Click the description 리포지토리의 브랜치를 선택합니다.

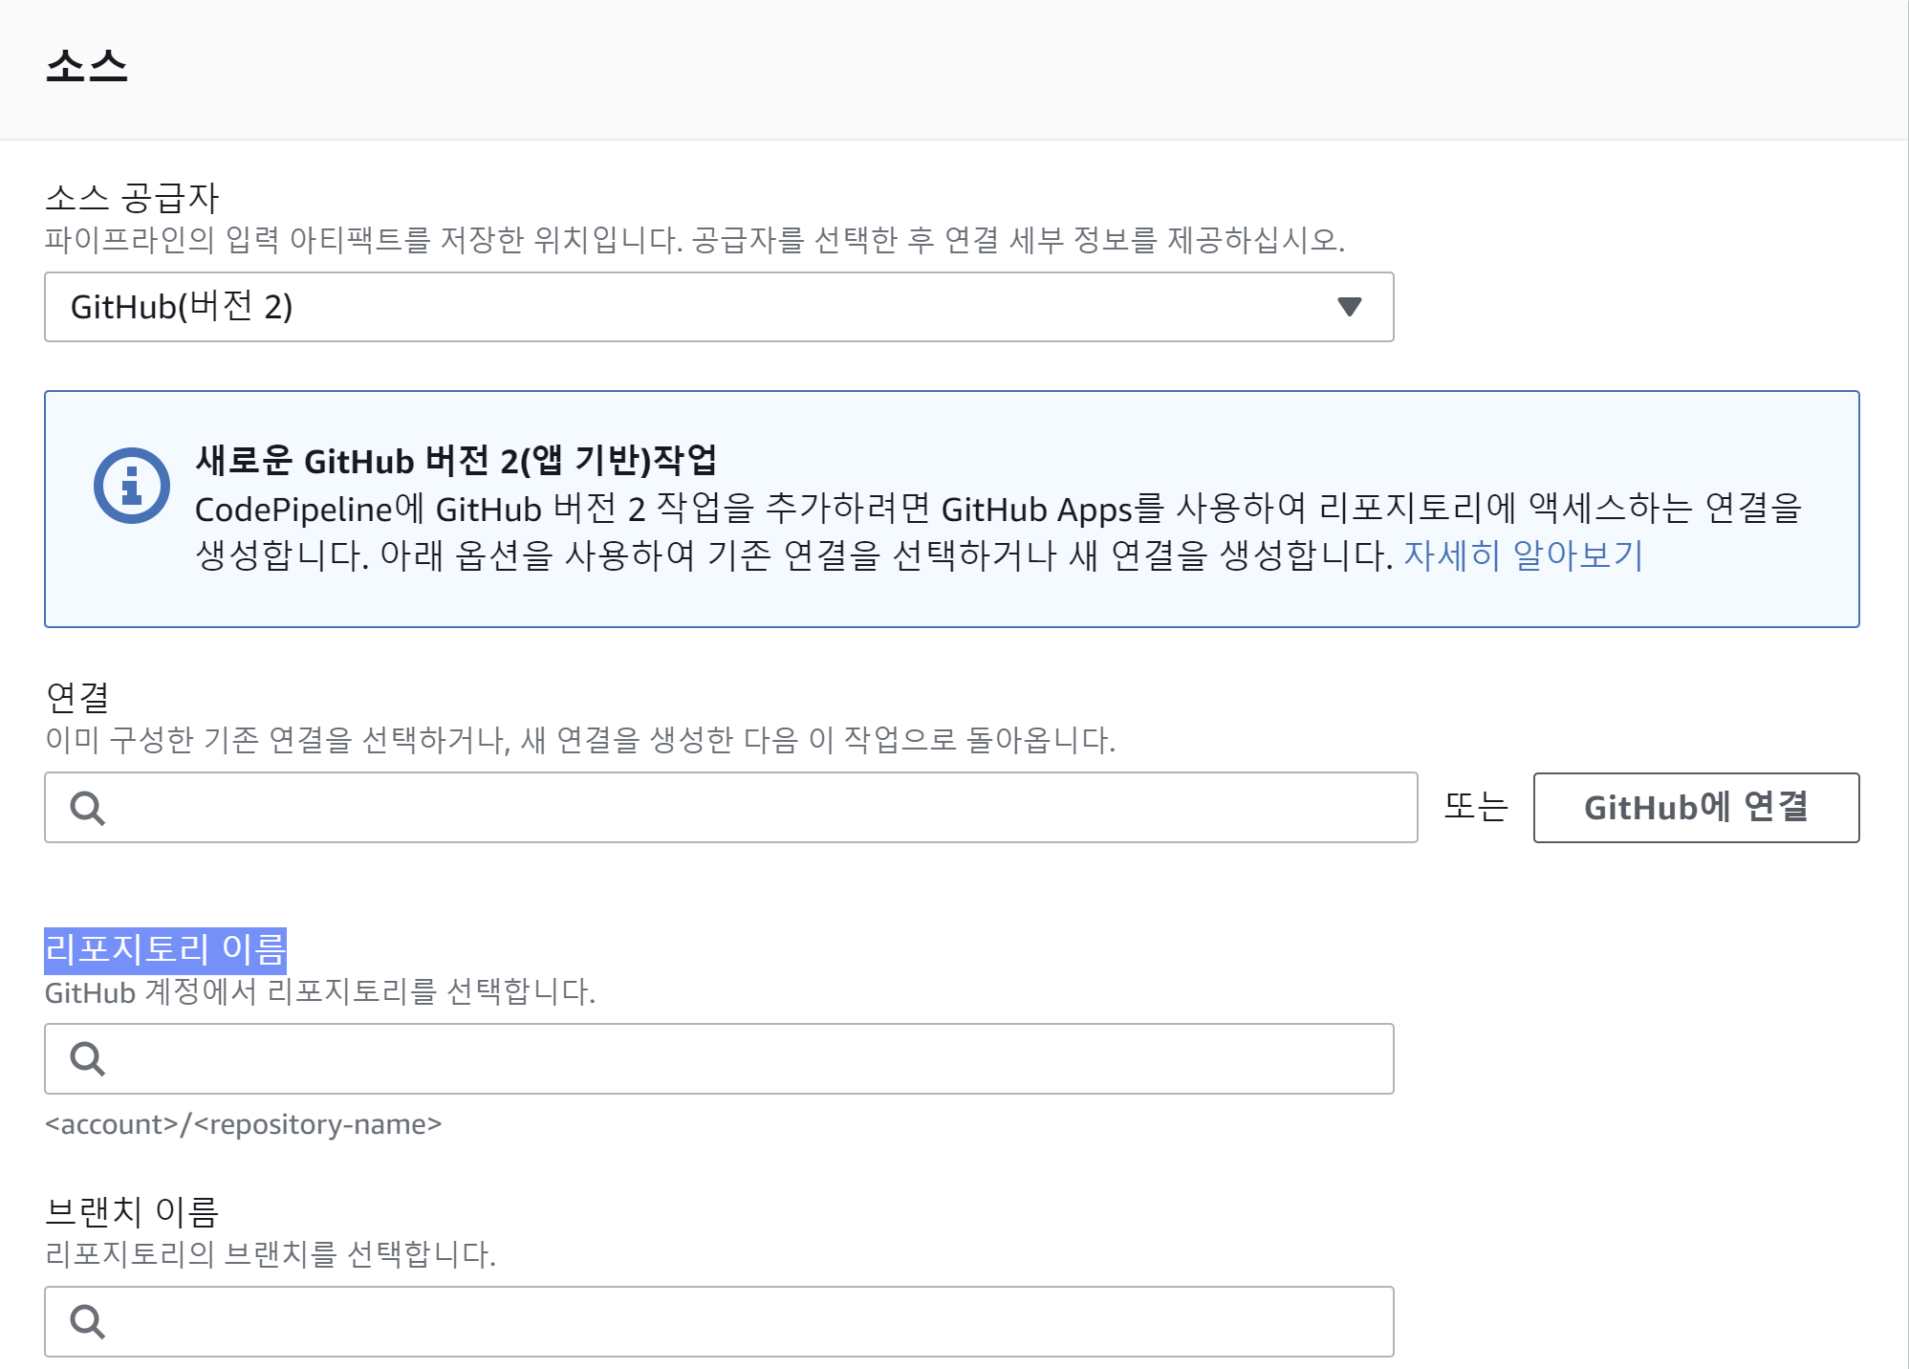(x=271, y=1254)
